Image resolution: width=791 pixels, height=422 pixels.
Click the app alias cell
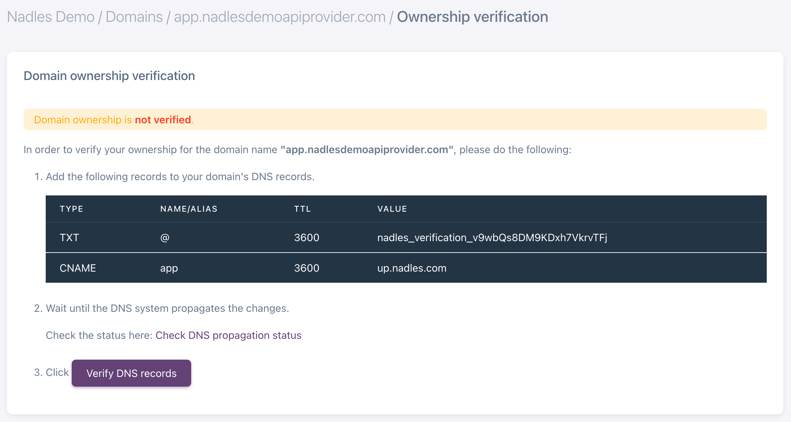169,268
